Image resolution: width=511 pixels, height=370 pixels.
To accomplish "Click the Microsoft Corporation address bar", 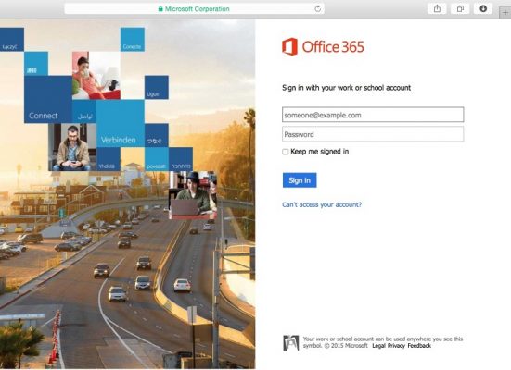I will (194, 8).
